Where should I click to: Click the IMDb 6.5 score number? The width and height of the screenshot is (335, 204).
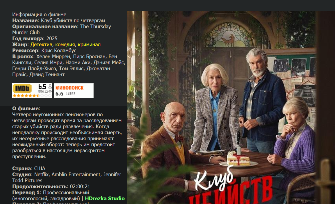pos(42,86)
